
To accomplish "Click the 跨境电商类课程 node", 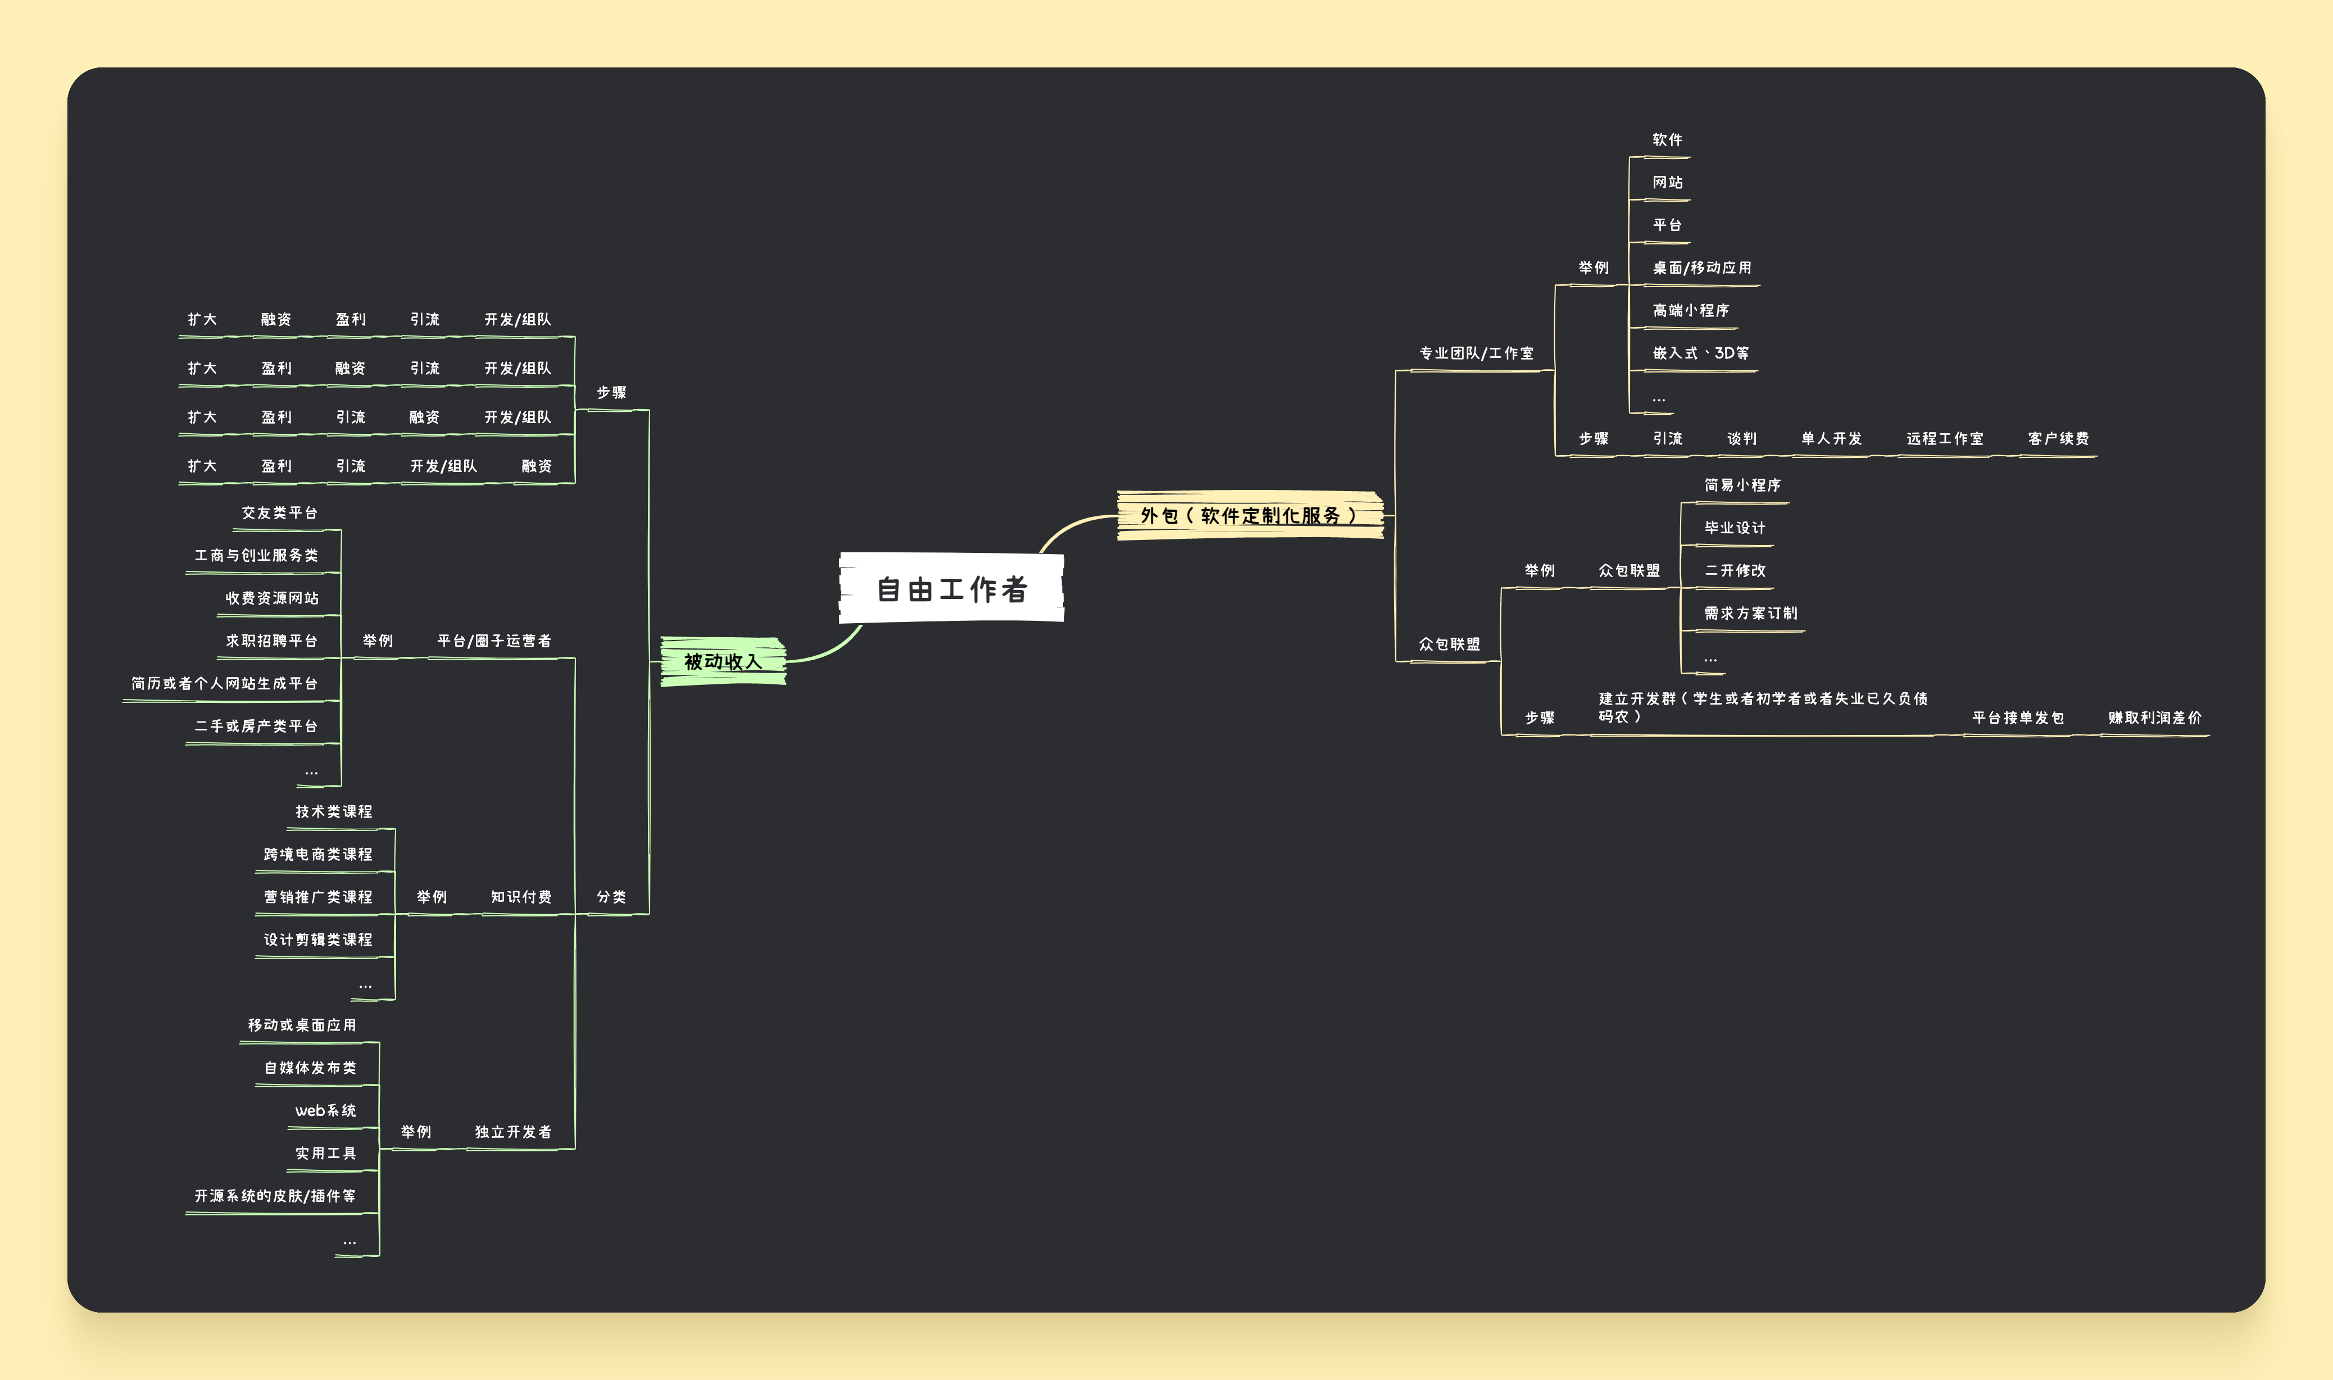I will 318,855.
